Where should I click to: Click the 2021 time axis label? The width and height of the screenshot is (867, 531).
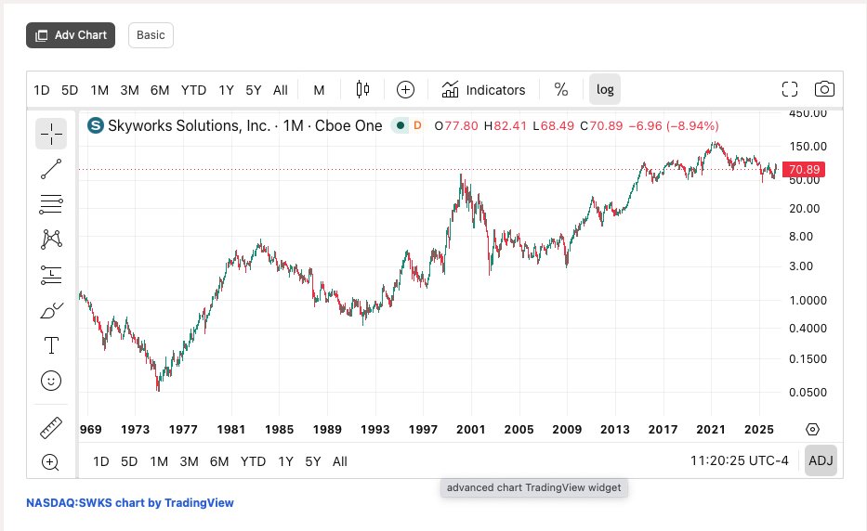coord(711,429)
